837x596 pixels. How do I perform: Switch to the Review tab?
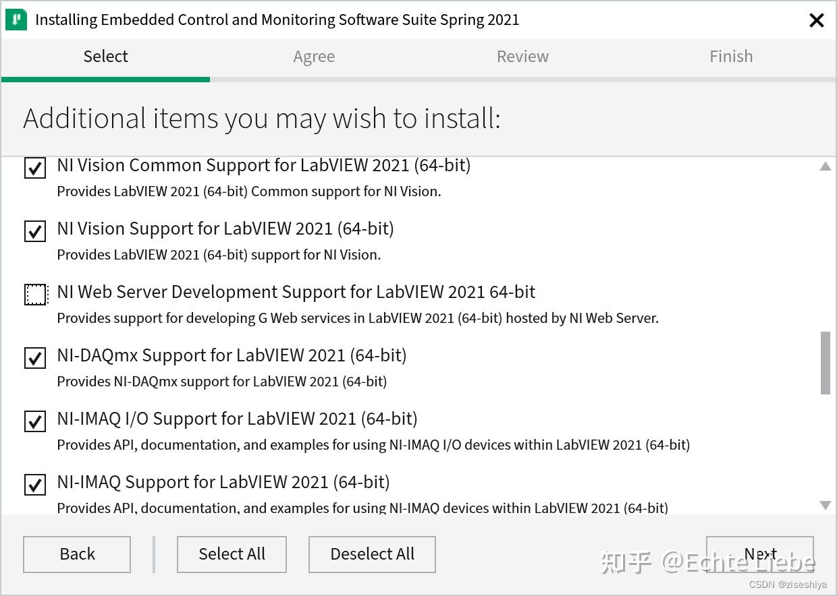point(522,57)
